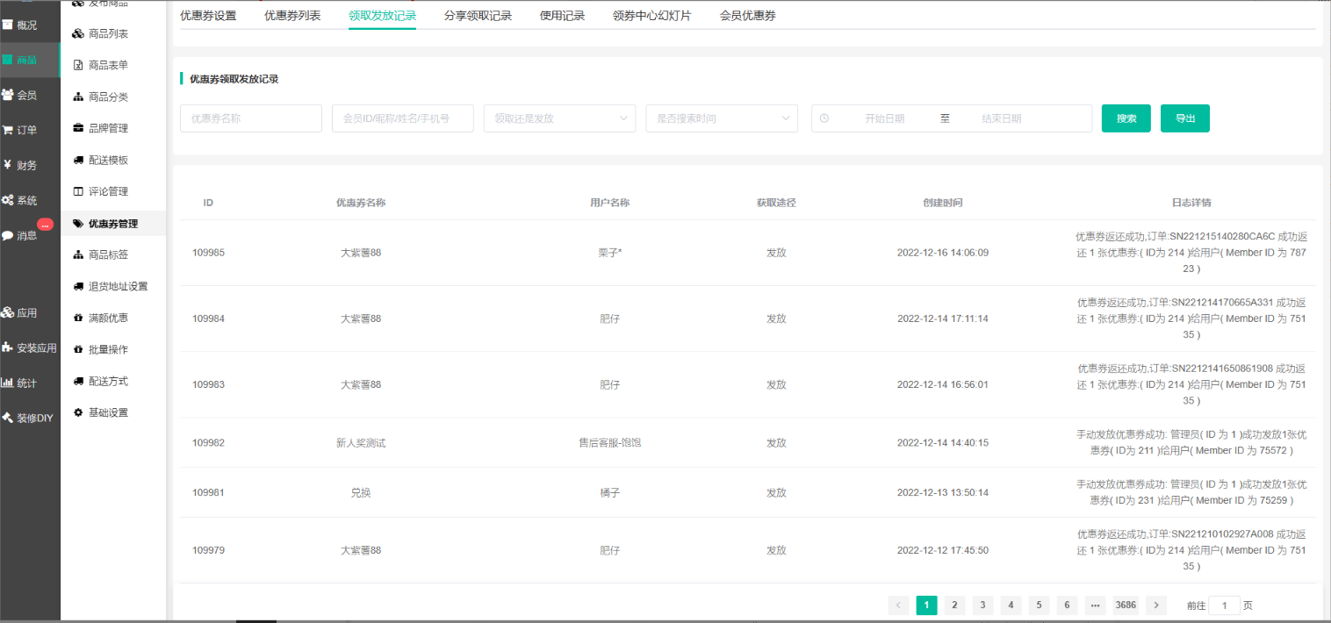The width and height of the screenshot is (1331, 623).
Task: Open the 开始日期 date picker
Action: coord(883,118)
